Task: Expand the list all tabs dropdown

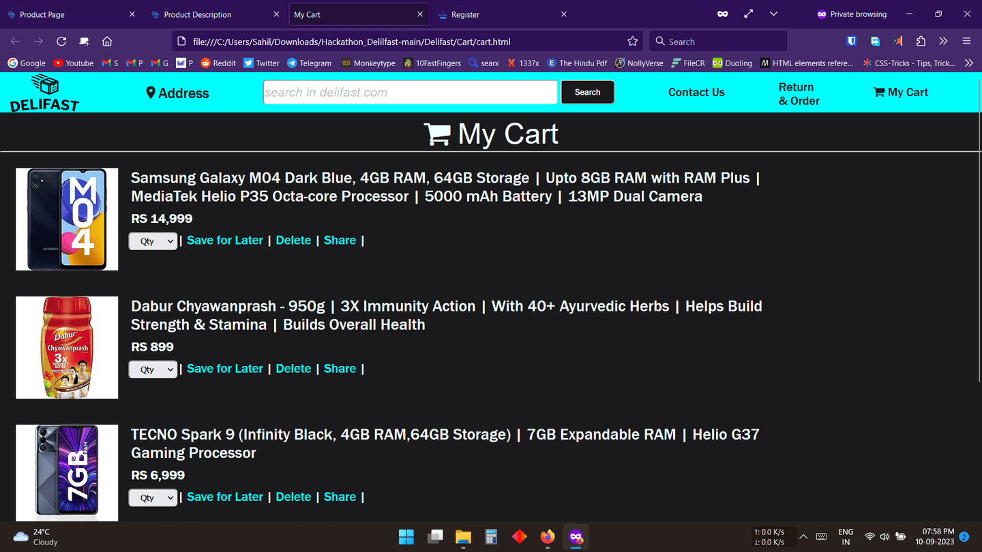Action: tap(773, 14)
